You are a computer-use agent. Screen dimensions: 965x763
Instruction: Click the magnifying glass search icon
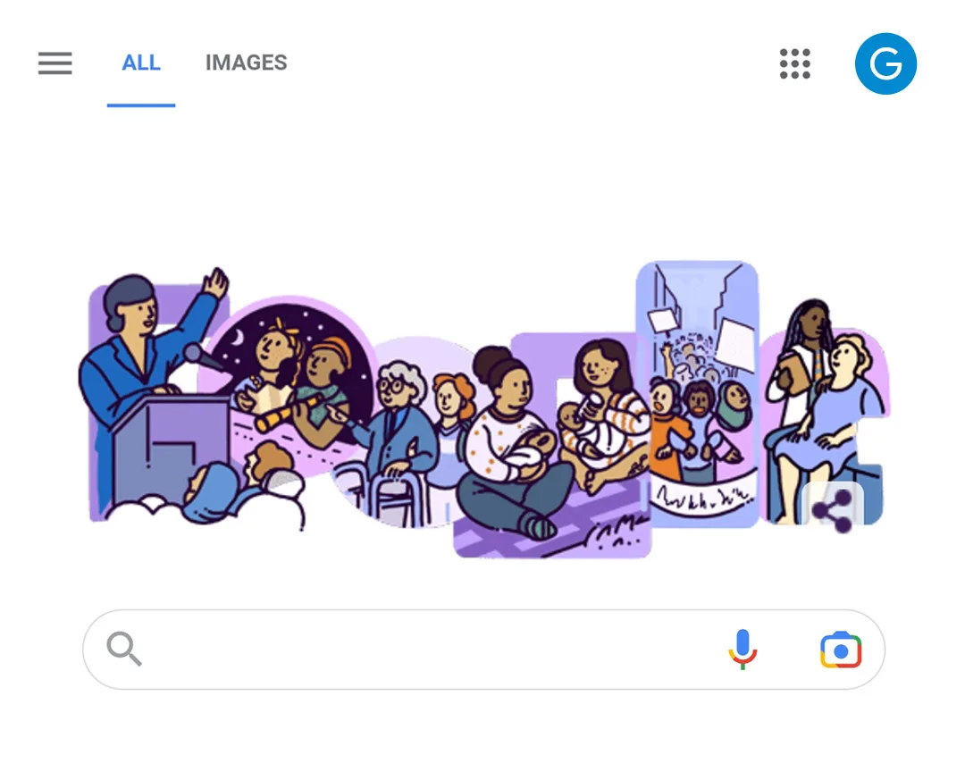[123, 649]
